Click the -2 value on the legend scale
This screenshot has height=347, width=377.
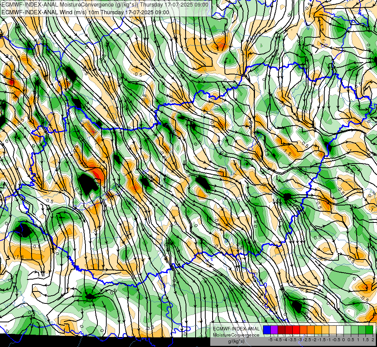click(x=315, y=340)
